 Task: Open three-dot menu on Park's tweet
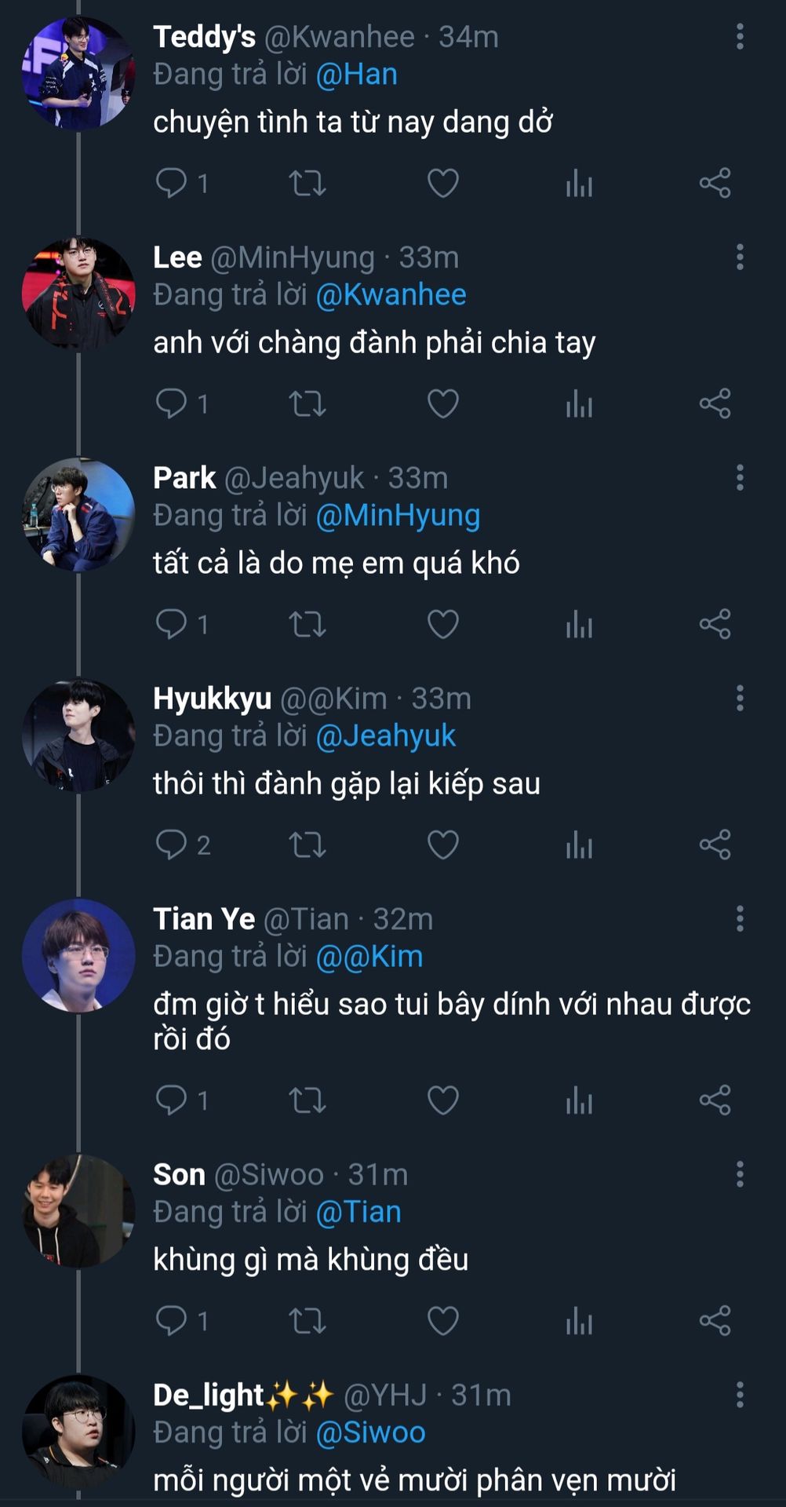click(x=740, y=478)
